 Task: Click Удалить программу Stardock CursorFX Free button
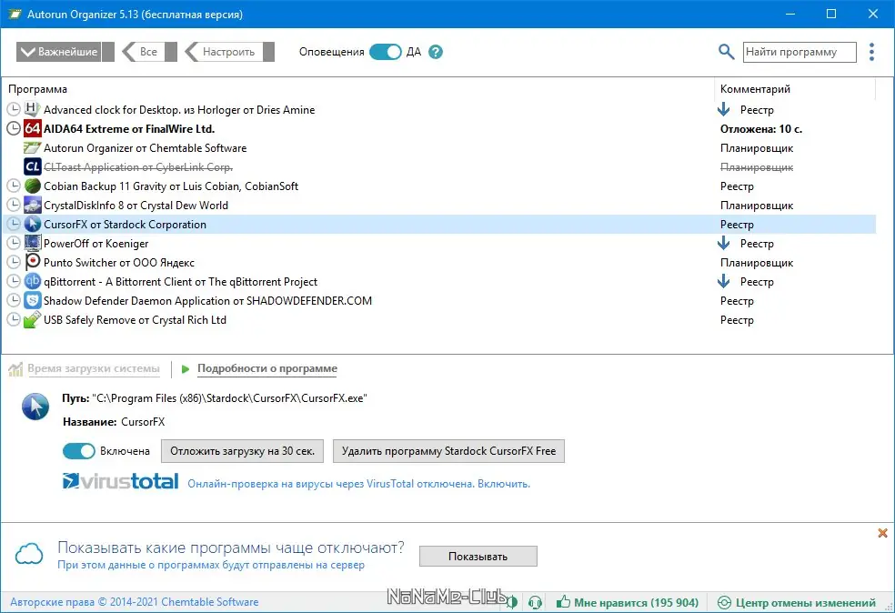coord(448,451)
